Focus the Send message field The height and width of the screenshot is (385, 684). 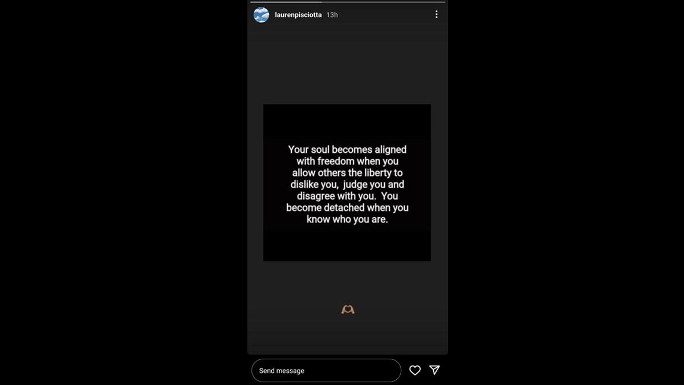[x=326, y=371]
